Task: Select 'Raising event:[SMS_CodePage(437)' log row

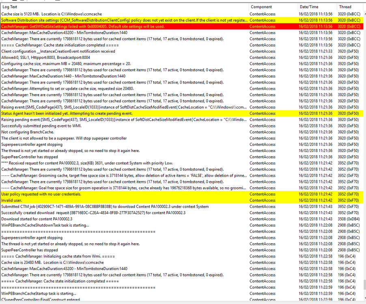Action: point(182,107)
